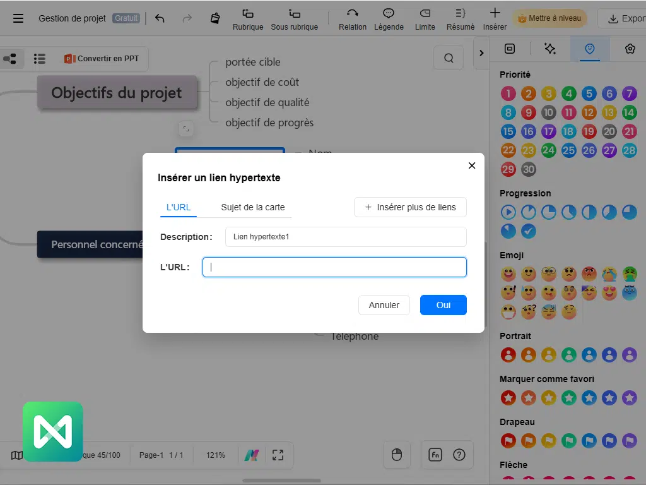Image resolution: width=646 pixels, height=485 pixels.
Task: Click the Oui confirm button
Action: click(443, 305)
